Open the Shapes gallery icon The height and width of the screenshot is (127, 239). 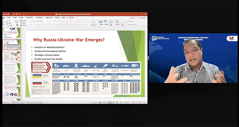pyautogui.click(x=106, y=22)
